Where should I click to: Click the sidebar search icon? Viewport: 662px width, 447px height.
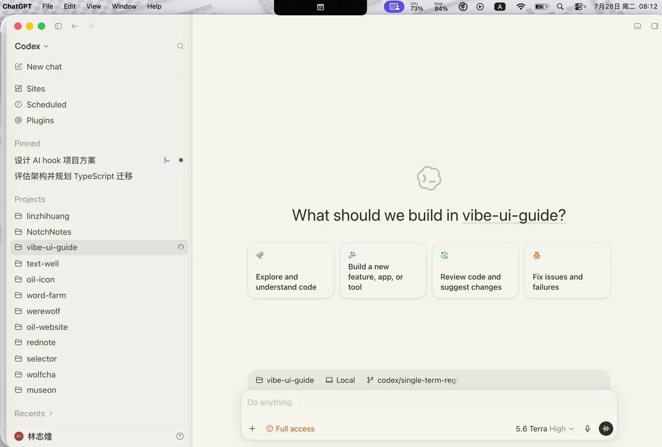pos(180,46)
